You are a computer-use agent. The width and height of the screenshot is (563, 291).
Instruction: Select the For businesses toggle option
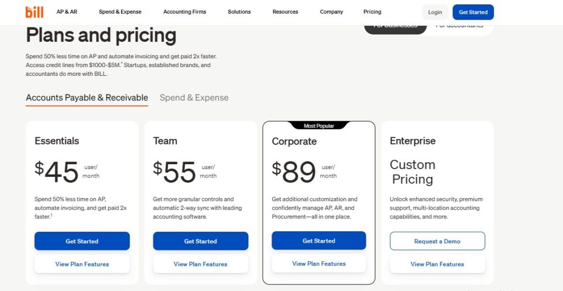pos(395,27)
